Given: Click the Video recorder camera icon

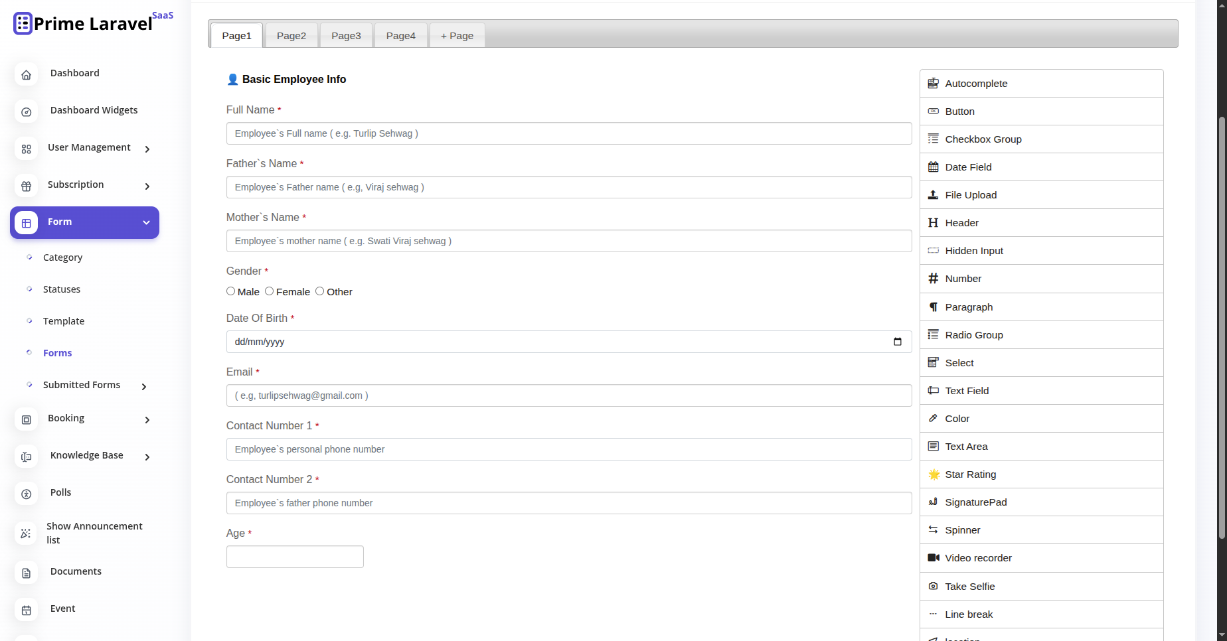Looking at the screenshot, I should (x=934, y=557).
